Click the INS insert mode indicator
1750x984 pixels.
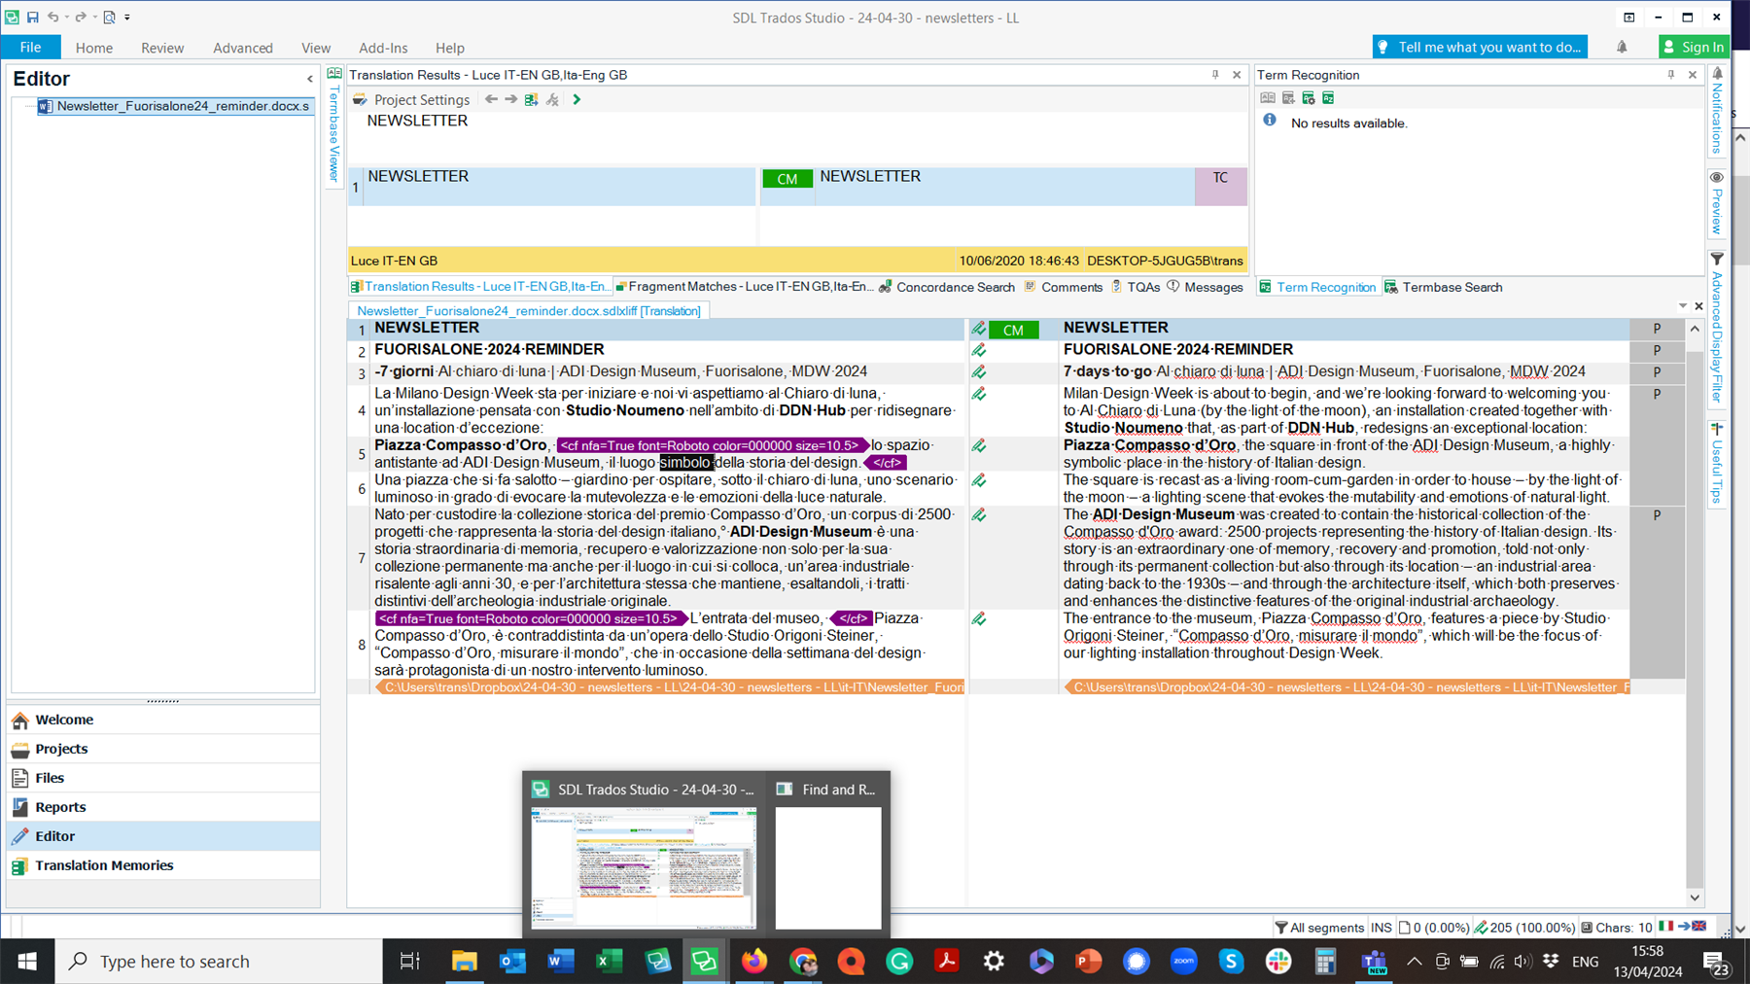click(x=1381, y=928)
